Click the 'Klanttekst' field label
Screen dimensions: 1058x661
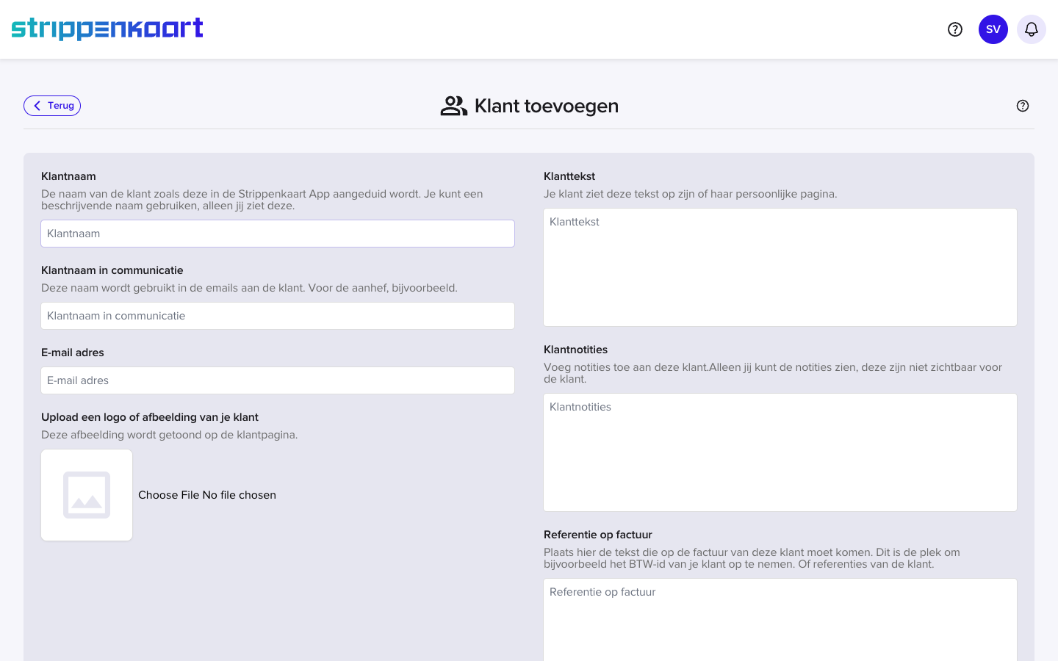click(x=569, y=176)
